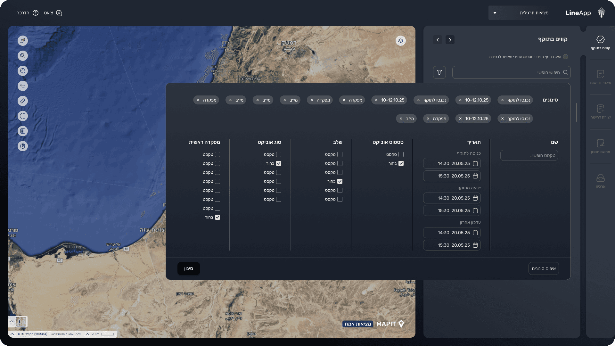Click the סינון apply button

click(189, 268)
